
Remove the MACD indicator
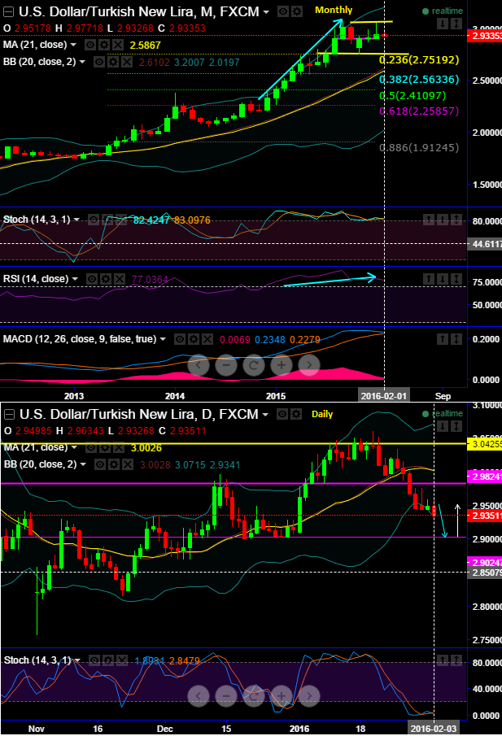pyautogui.click(x=207, y=339)
